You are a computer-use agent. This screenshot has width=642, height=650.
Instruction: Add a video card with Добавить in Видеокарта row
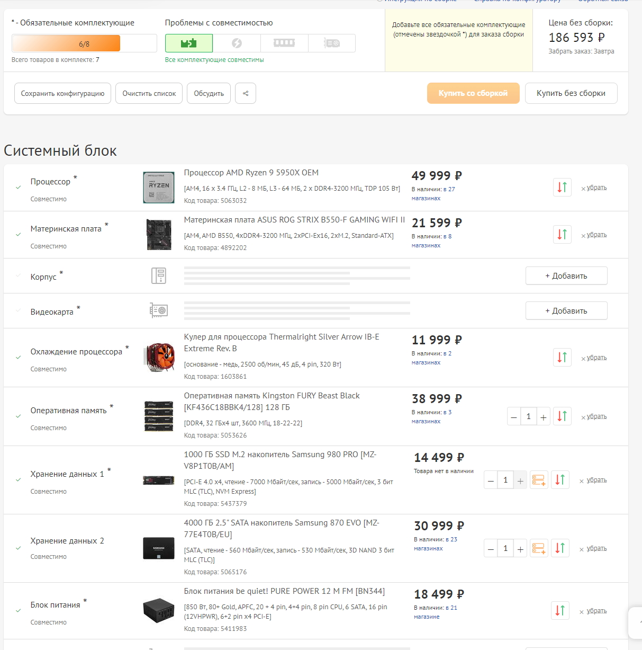point(566,310)
